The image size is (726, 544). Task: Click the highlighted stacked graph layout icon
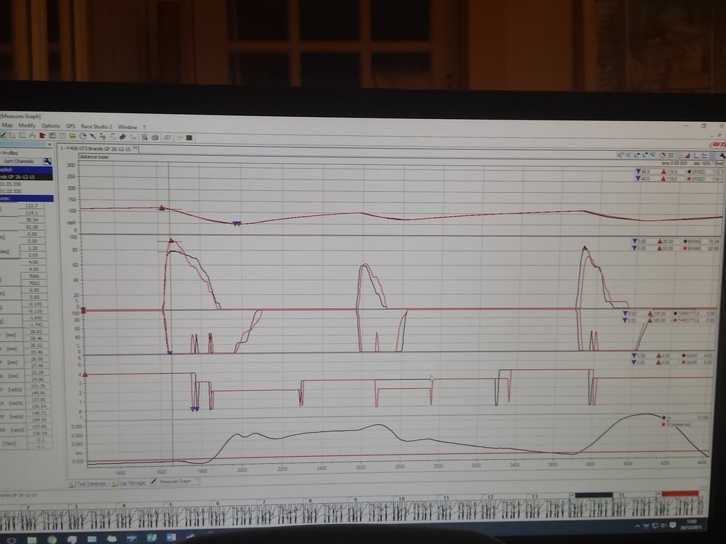tap(713, 155)
